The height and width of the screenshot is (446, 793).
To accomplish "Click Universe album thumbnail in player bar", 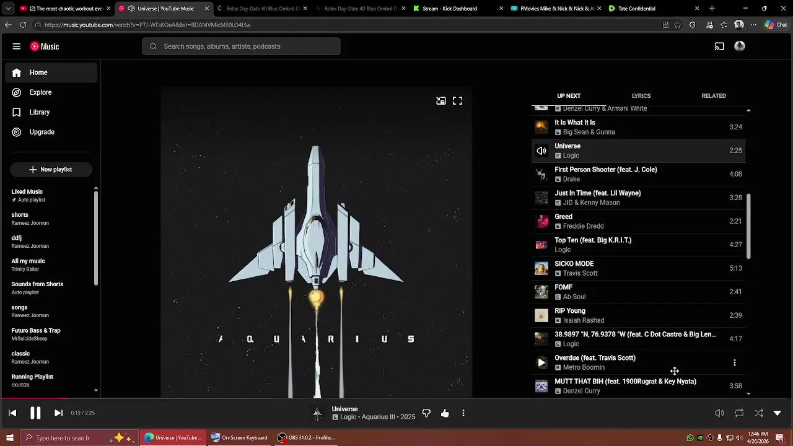I will point(317,413).
